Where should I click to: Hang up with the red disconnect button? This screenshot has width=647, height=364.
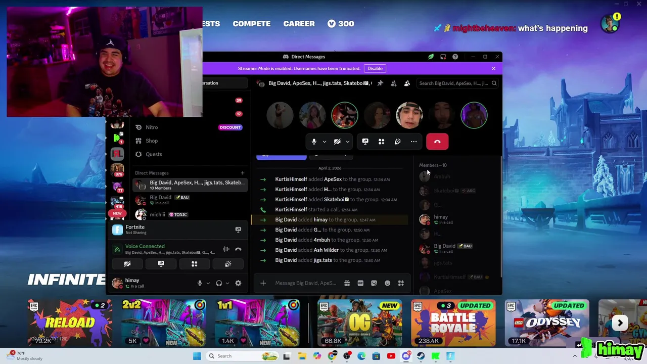click(x=437, y=142)
